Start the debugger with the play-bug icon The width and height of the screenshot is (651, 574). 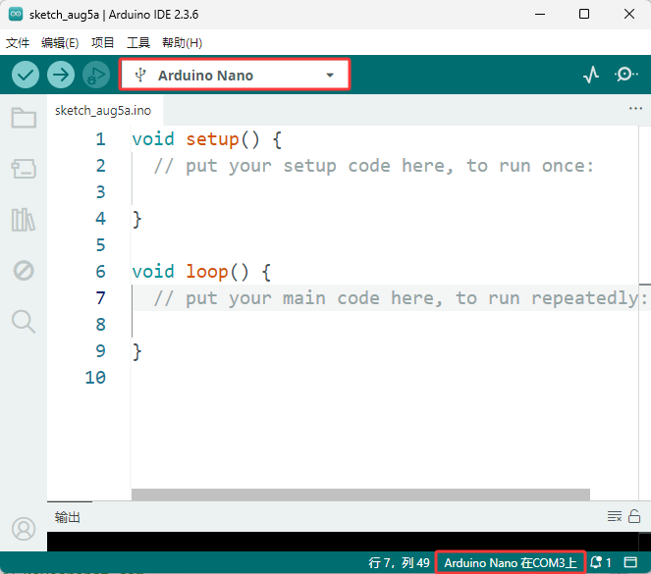point(96,76)
